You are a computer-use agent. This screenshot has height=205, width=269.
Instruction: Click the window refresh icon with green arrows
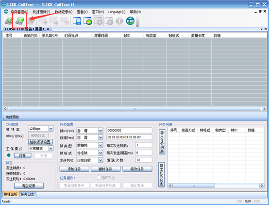88,21
